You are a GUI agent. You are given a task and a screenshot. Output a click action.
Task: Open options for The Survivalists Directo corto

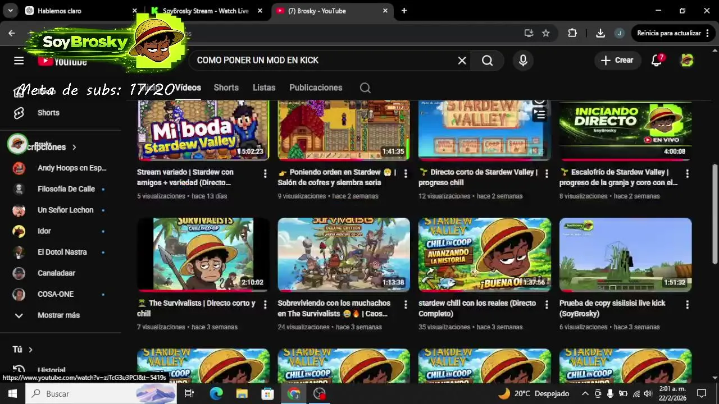265,305
